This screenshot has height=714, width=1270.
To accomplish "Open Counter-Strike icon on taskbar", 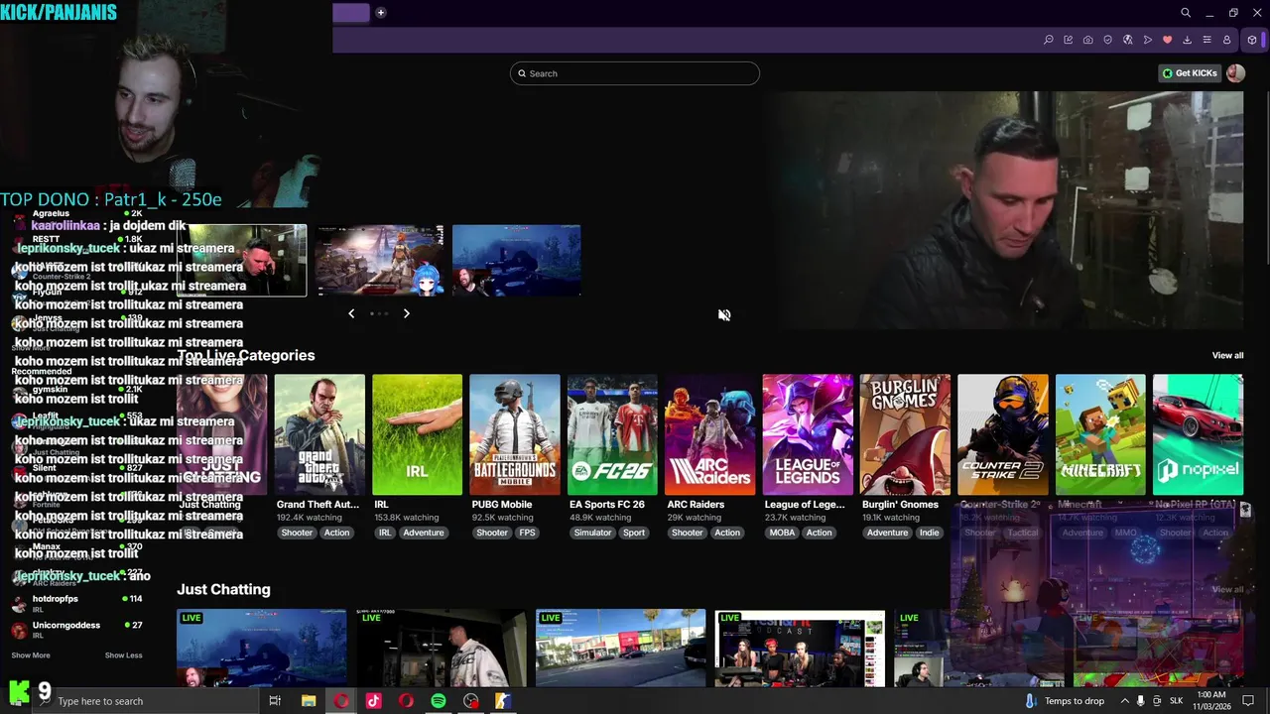I will (x=503, y=701).
